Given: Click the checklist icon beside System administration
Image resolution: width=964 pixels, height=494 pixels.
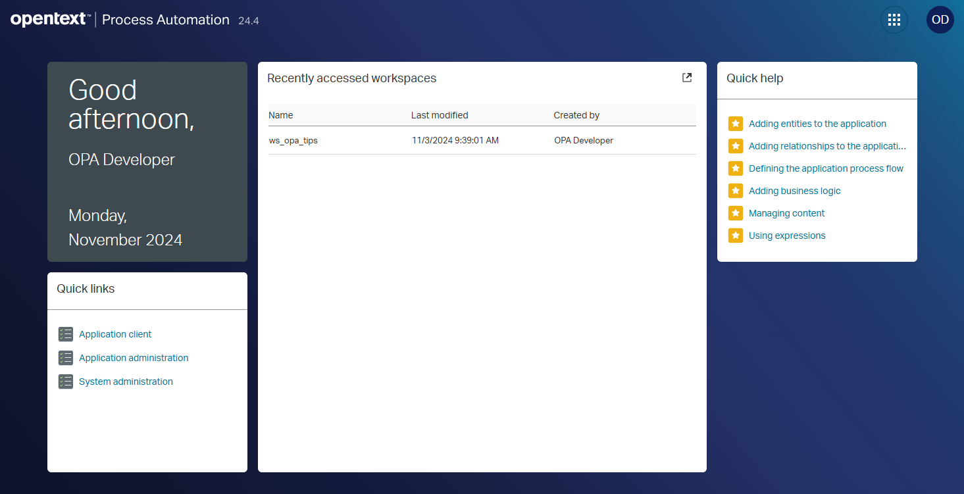Looking at the screenshot, I should 66,382.
